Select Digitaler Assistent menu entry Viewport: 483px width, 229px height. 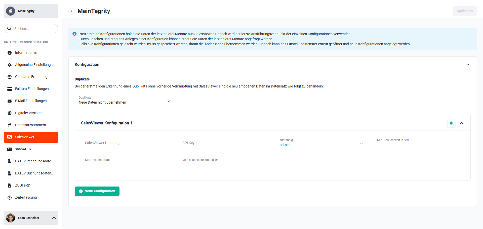[x=31, y=113]
